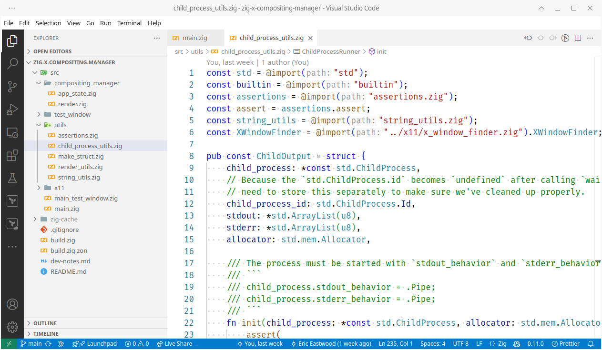Click the circular Git graph icon in the editor toolbar

[x=565, y=38]
